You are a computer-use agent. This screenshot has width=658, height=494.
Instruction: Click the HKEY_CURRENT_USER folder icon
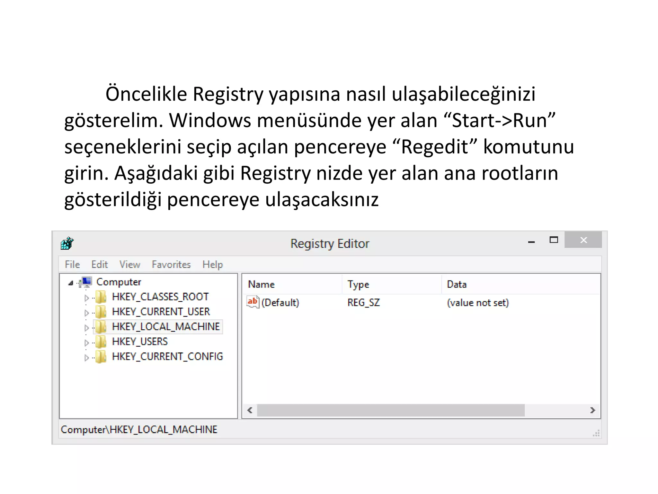coord(101,312)
